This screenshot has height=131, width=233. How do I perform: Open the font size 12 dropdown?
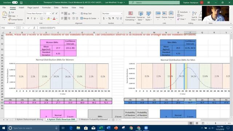click(50, 13)
